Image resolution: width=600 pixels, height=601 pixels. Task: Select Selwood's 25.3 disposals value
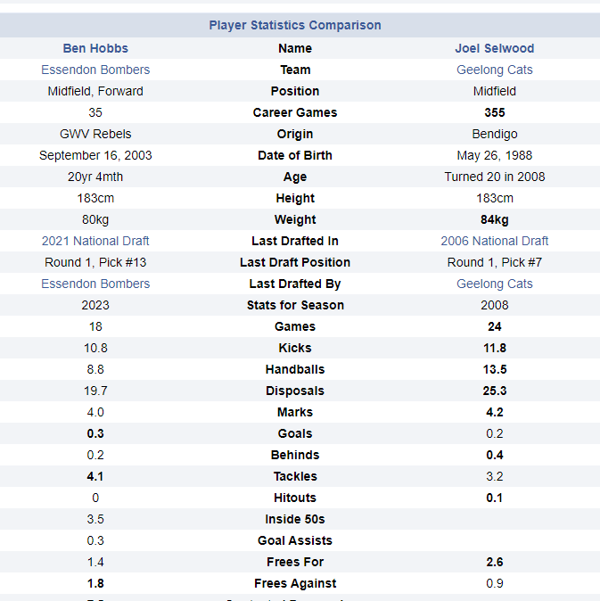(494, 391)
